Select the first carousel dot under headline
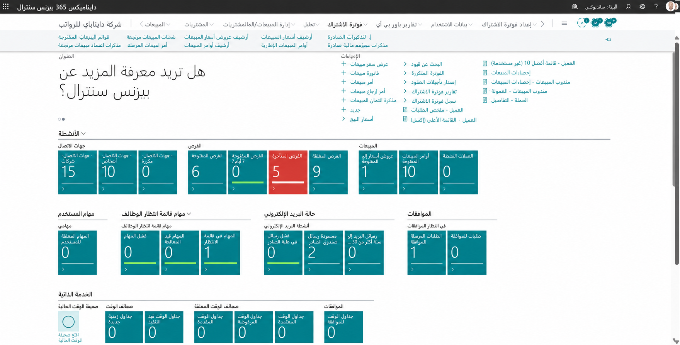 coord(59,119)
